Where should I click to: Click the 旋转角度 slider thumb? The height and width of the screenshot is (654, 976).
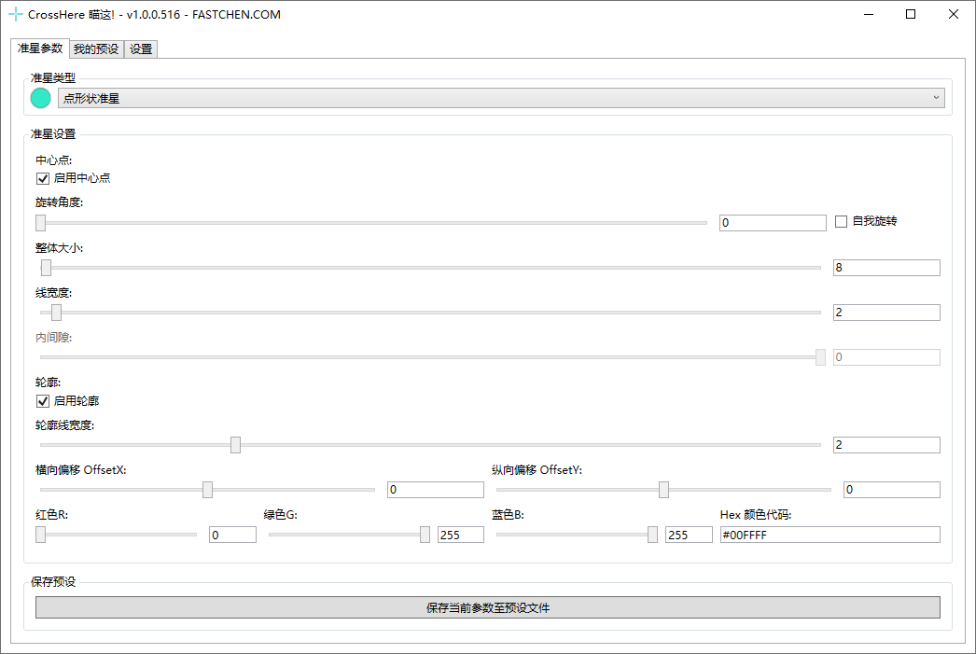pos(40,223)
